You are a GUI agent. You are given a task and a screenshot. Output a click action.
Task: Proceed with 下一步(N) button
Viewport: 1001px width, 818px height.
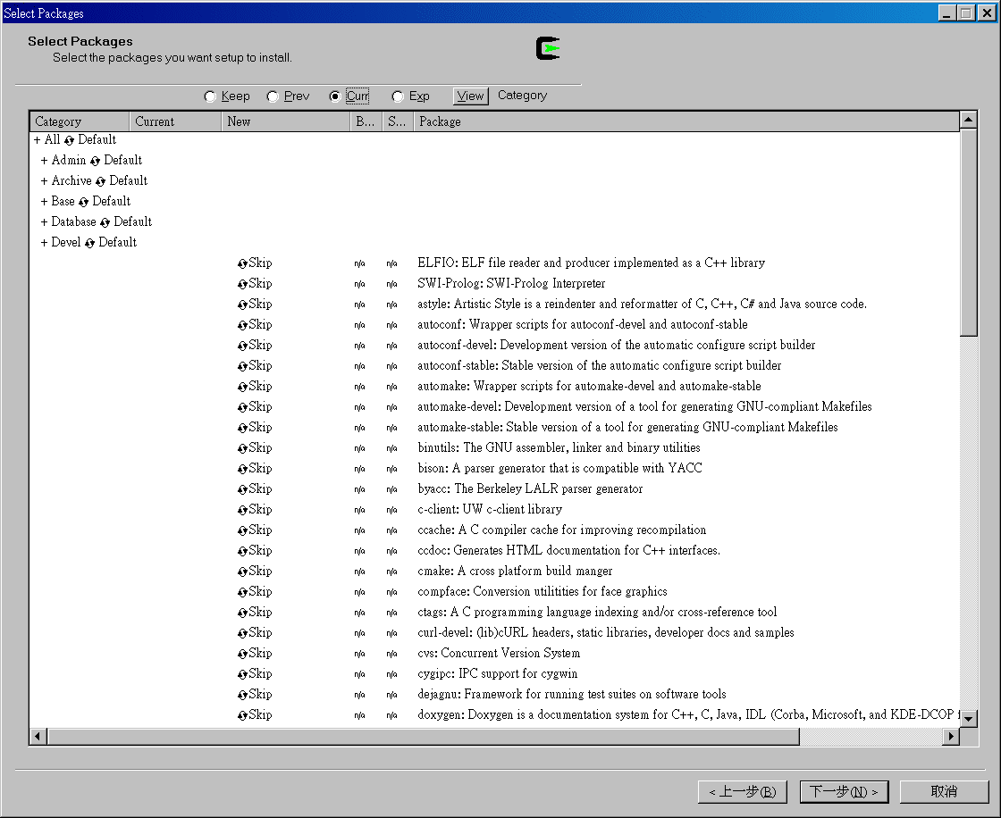click(844, 792)
